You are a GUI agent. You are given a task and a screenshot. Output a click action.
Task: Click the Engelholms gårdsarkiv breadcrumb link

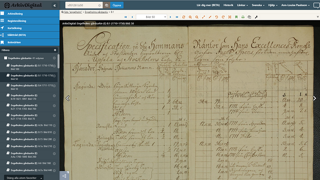(x=97, y=12)
